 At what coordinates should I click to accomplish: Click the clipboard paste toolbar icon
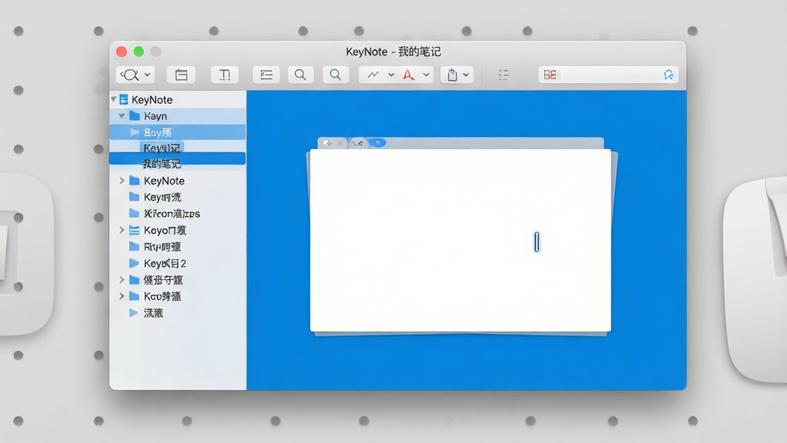pyautogui.click(x=452, y=75)
